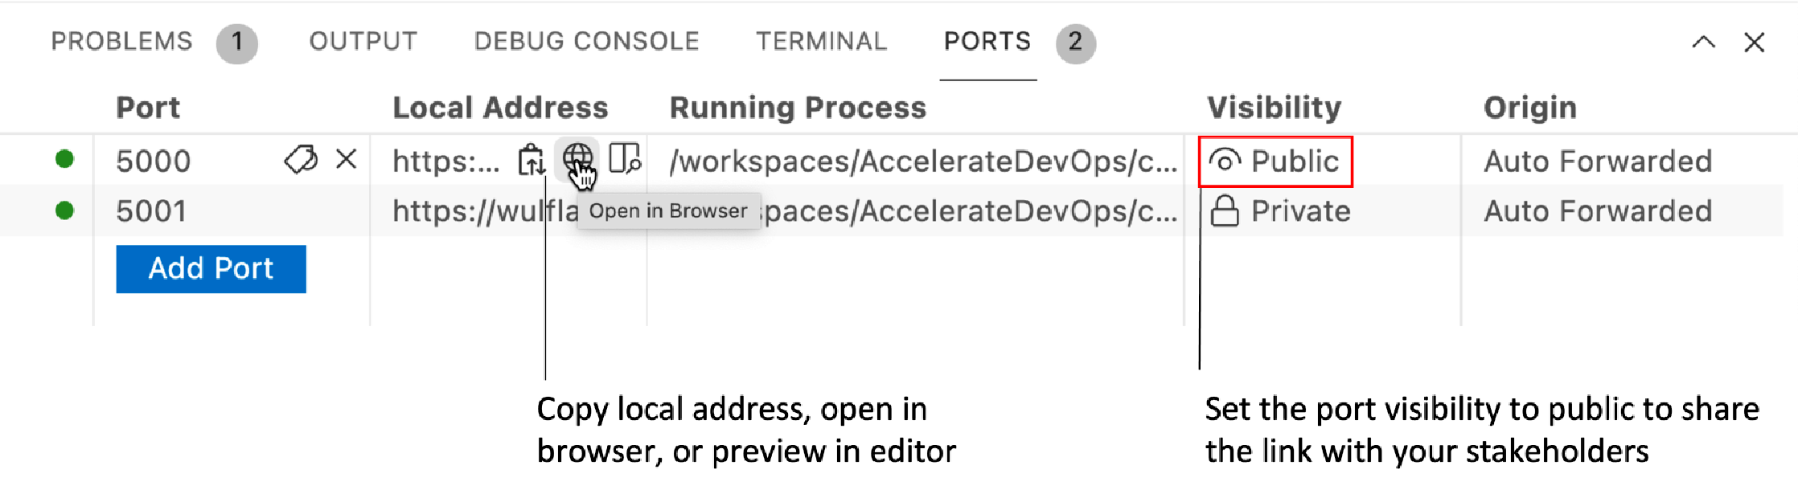Open the TERMINAL tab
This screenshot has height=494, width=1798.
(x=822, y=41)
